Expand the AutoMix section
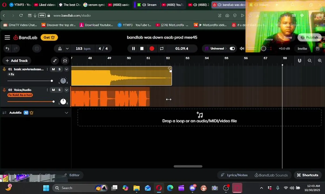 point(66,113)
